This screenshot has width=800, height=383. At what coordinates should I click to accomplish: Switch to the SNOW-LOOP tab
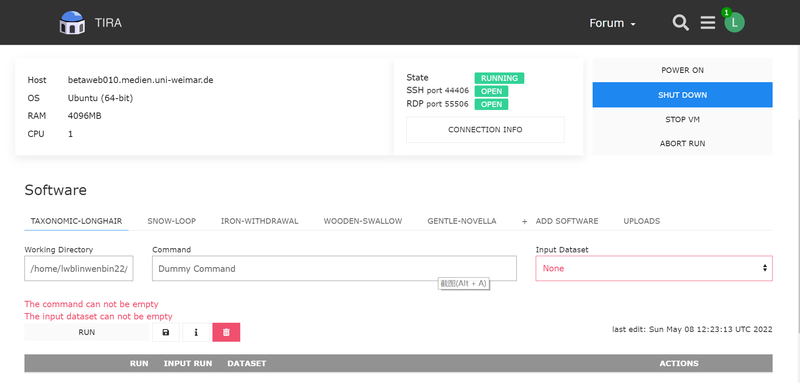coord(172,221)
